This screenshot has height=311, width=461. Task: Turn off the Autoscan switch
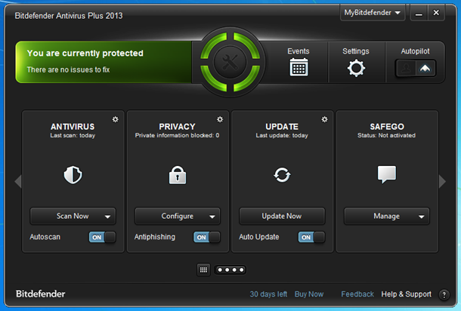102,237
